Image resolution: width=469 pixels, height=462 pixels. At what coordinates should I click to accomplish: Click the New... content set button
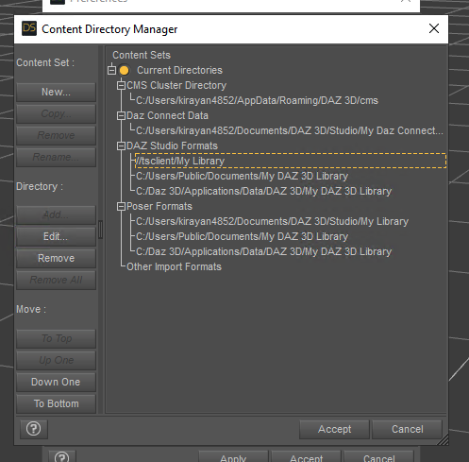56,92
